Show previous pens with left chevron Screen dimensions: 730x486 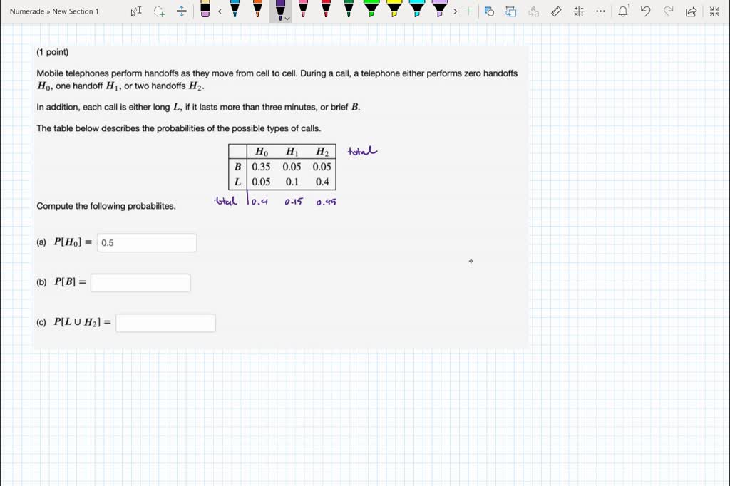click(220, 11)
